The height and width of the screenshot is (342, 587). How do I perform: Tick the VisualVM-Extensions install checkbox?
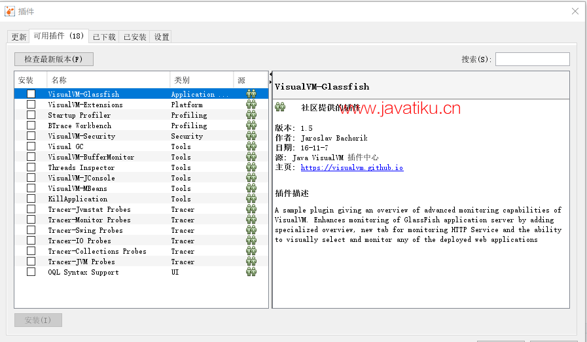(31, 105)
